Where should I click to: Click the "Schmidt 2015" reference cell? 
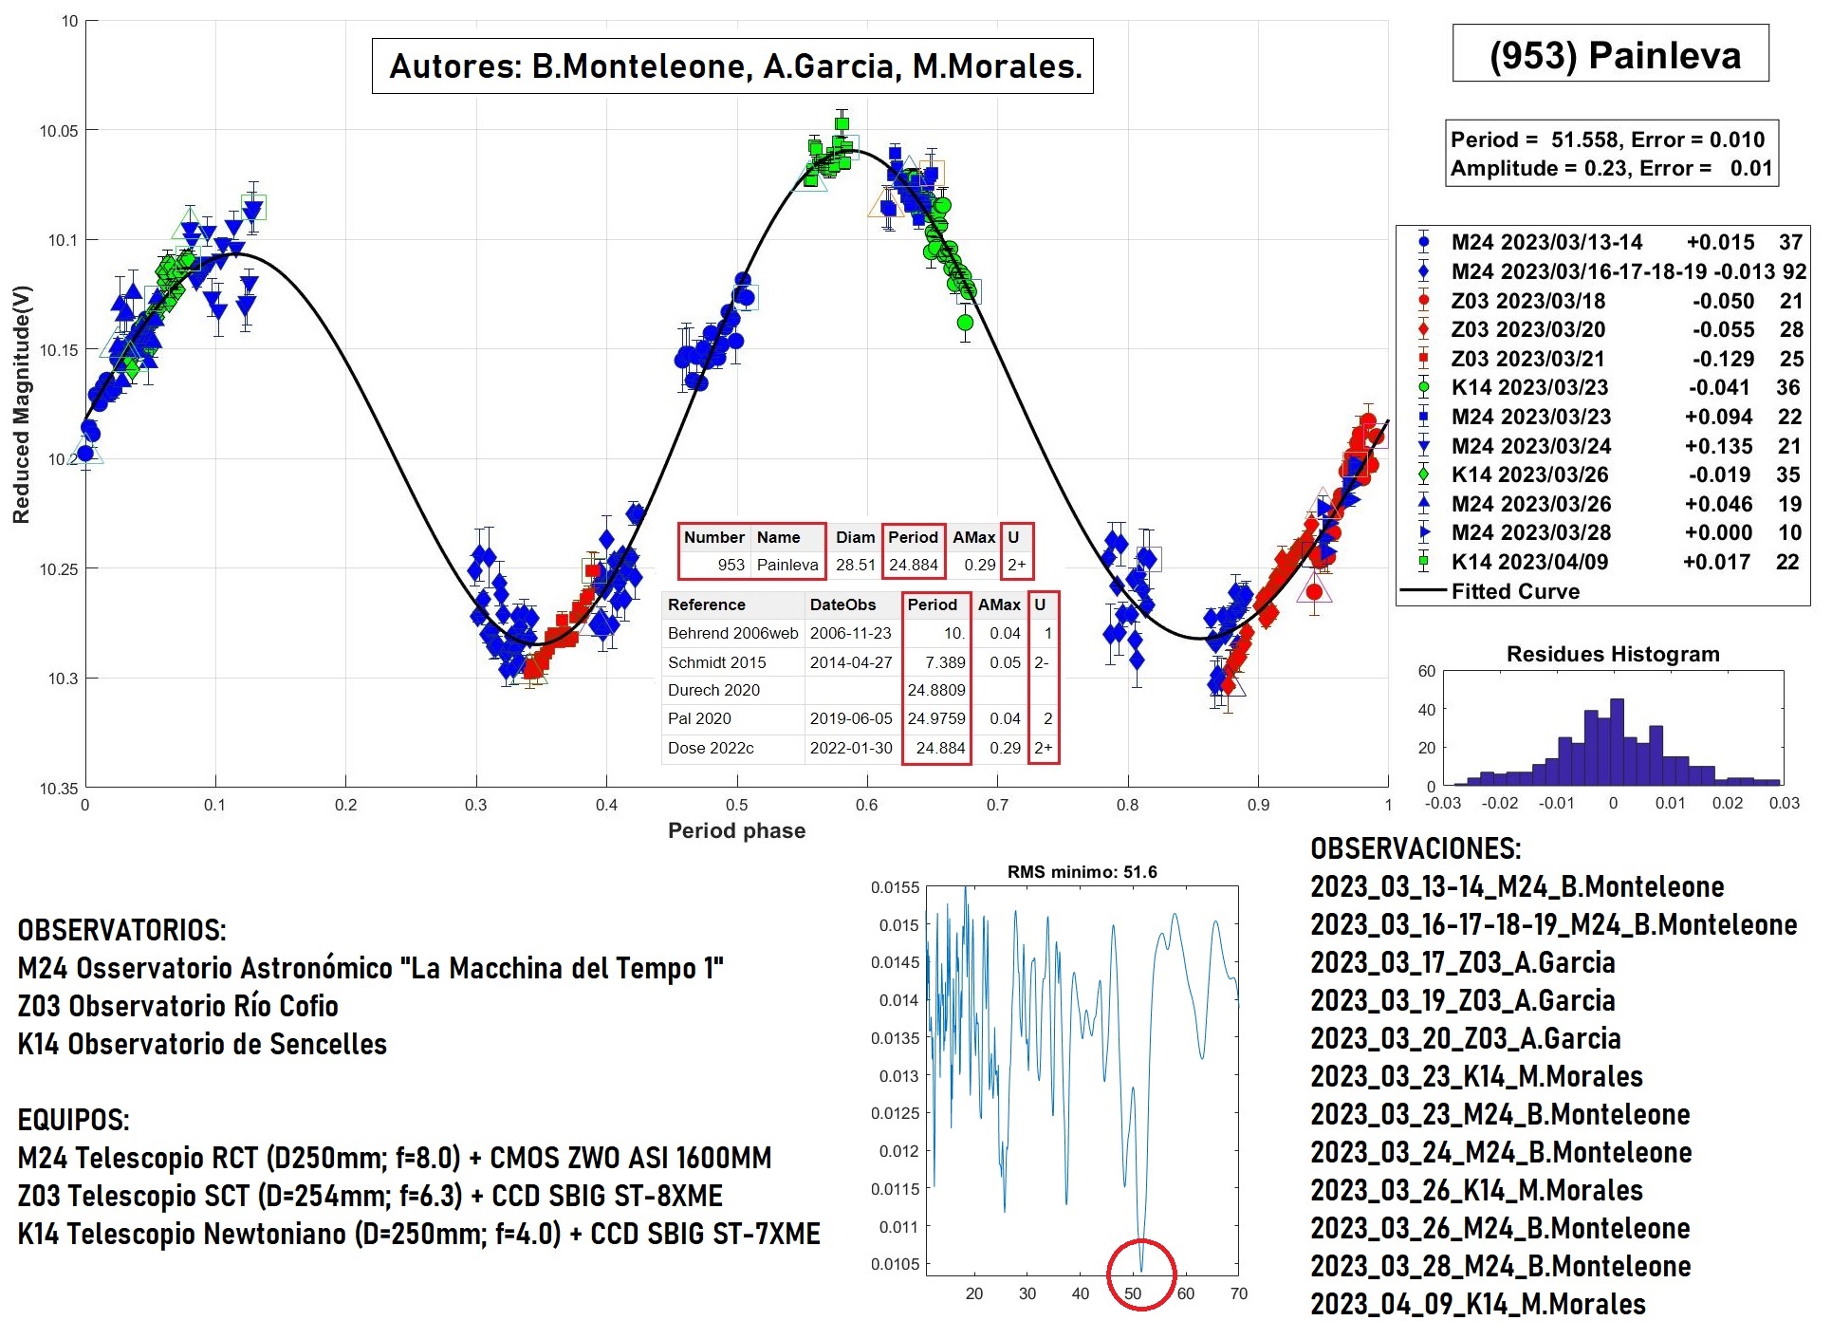tap(732, 662)
